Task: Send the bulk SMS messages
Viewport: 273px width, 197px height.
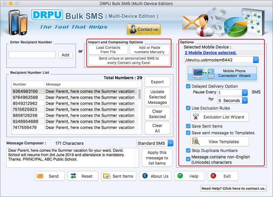Action: pyautogui.click(x=50, y=176)
